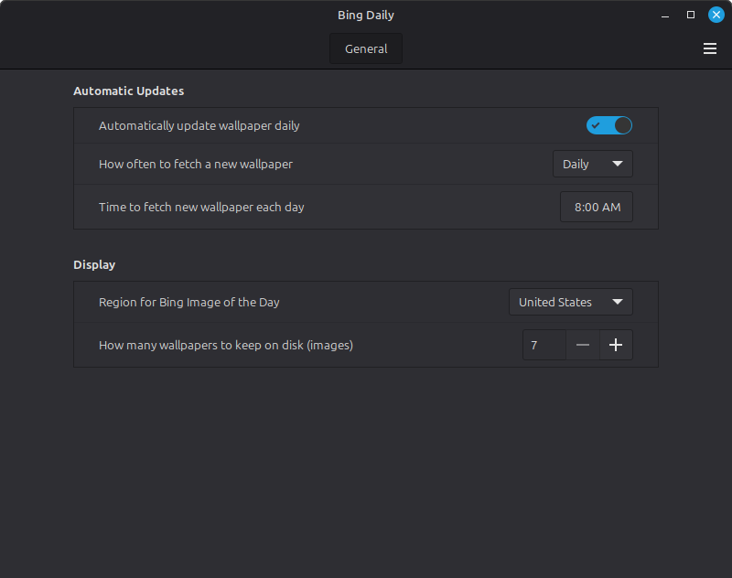Maximize the Bing Daily window
Viewport: 732px width, 578px height.
(x=691, y=15)
